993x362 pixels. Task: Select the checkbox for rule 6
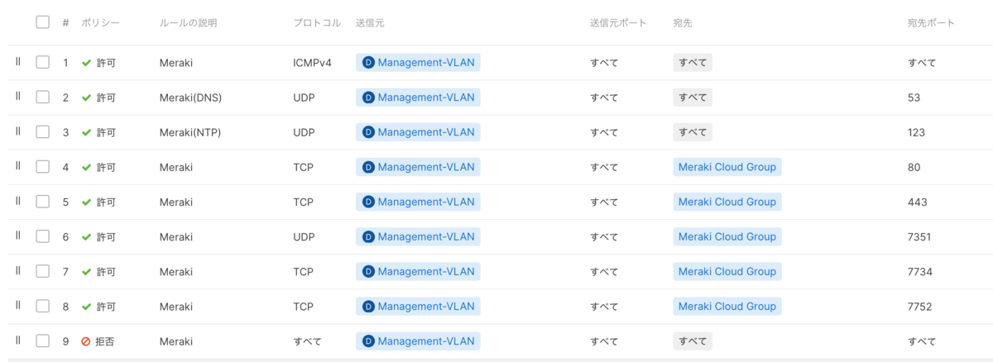pyautogui.click(x=43, y=236)
